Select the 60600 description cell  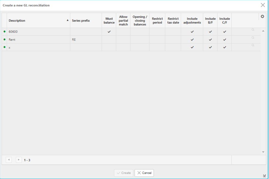coord(38,32)
